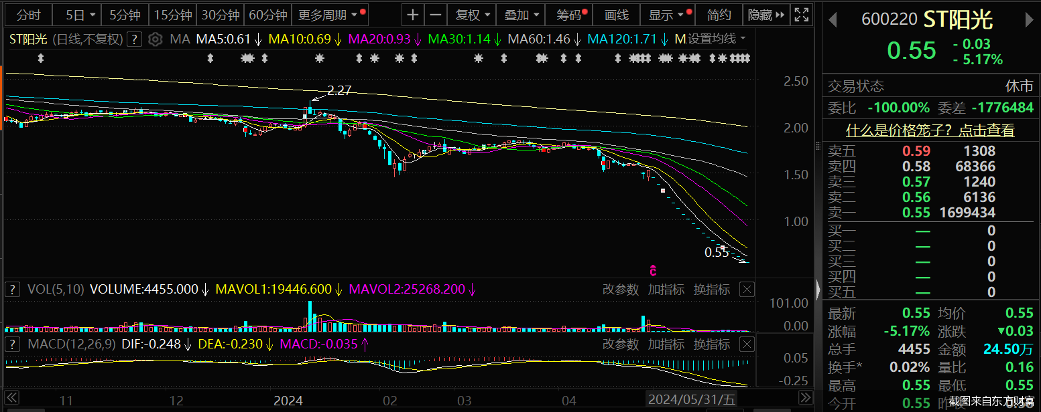Open the 复权 adjustment dropdown
Image resolution: width=1041 pixels, height=412 pixels.
pos(473,15)
